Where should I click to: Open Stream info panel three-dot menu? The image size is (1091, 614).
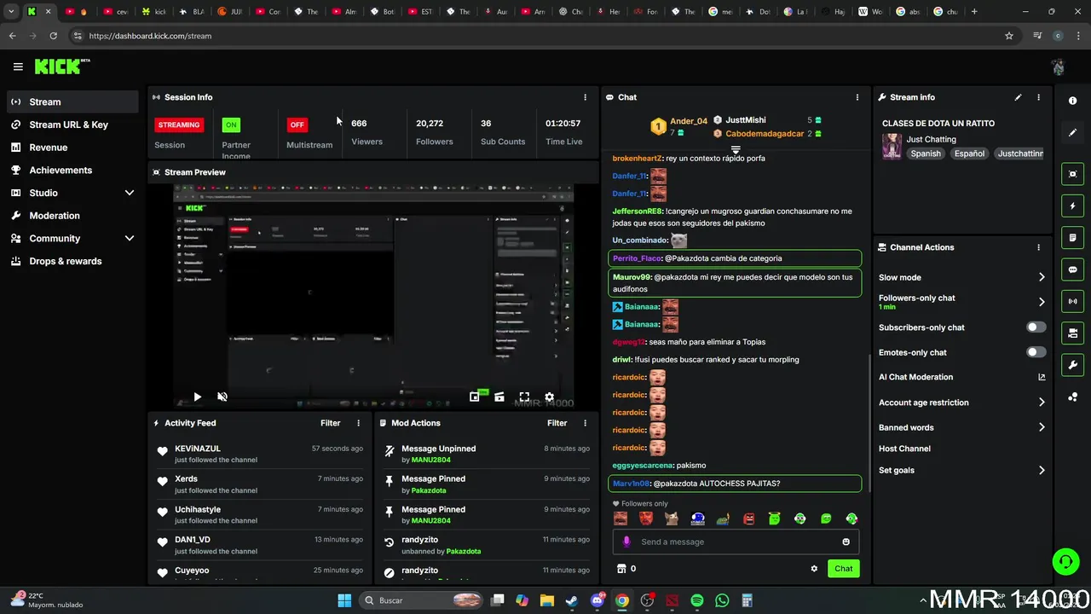click(1038, 97)
